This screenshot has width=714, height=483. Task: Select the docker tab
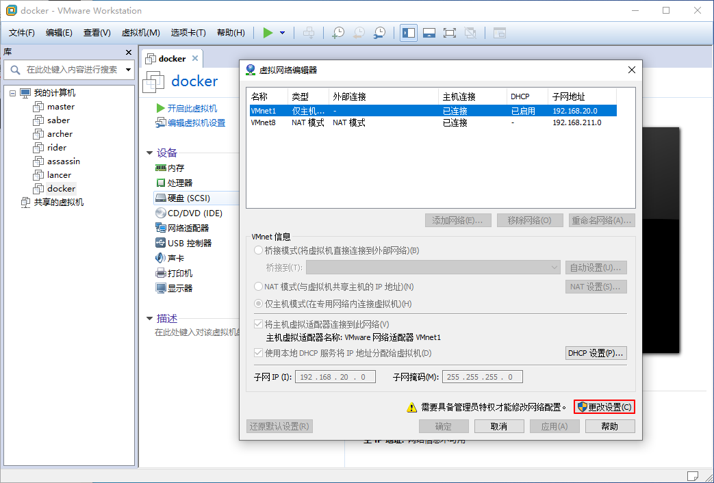click(x=172, y=59)
